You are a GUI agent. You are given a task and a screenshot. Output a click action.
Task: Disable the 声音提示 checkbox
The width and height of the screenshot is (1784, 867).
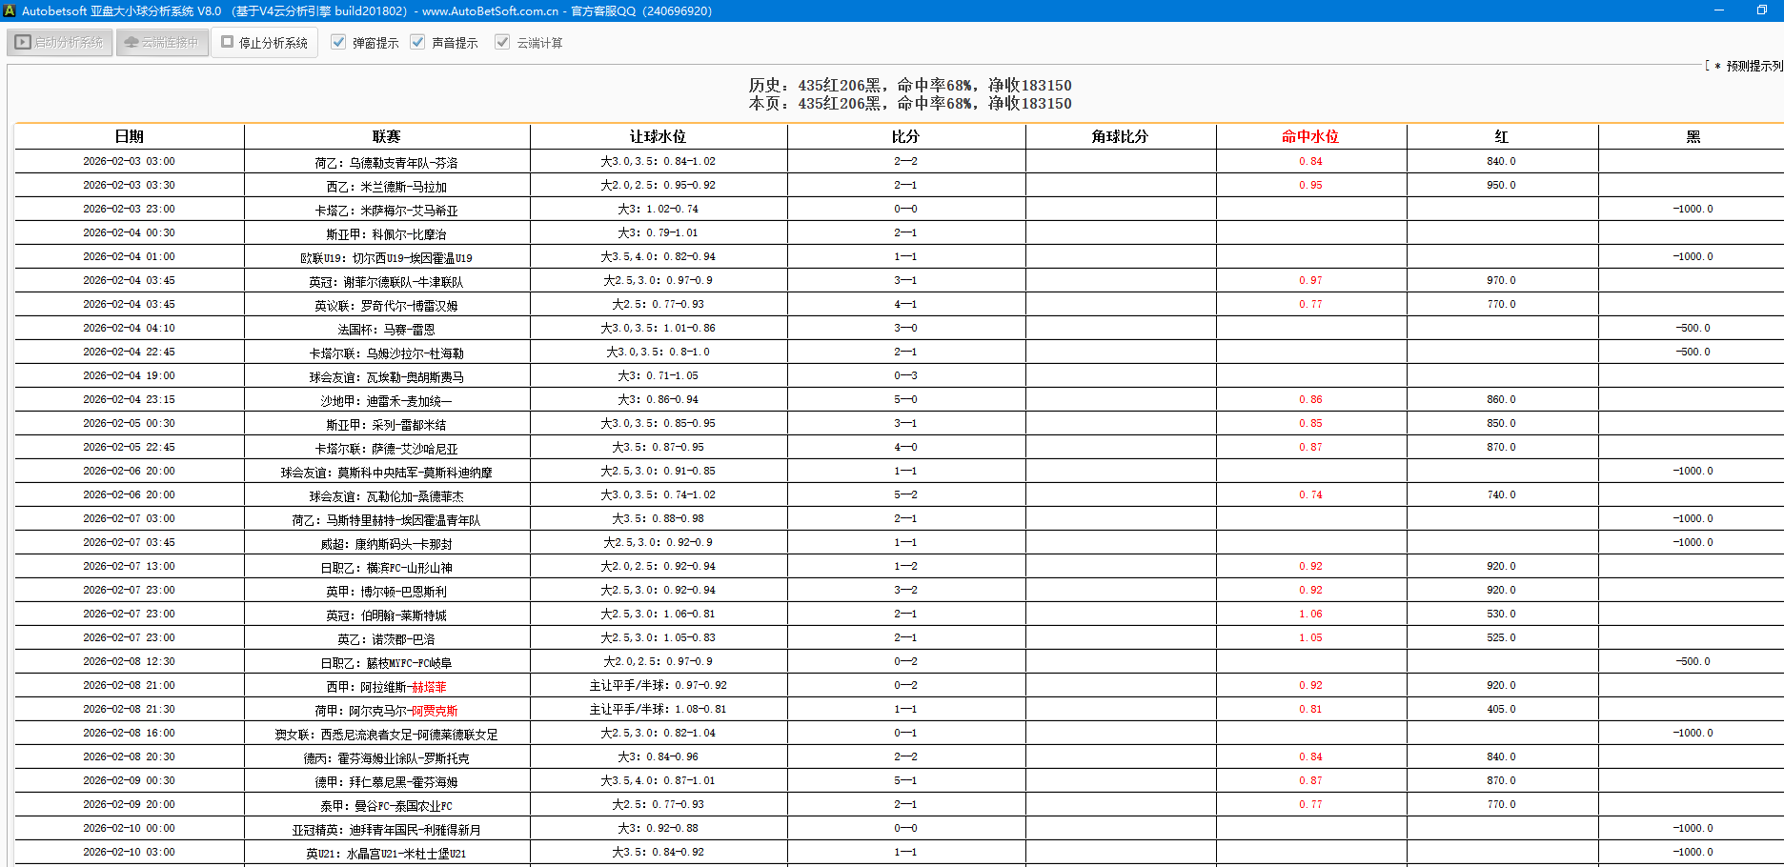417,43
